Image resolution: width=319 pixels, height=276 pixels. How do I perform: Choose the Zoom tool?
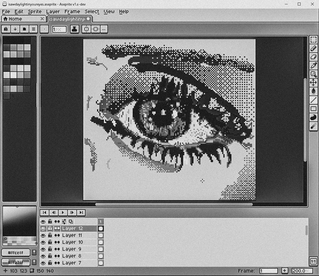click(313, 74)
